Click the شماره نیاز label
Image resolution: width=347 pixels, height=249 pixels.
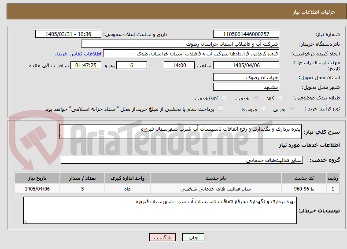coord(328,34)
